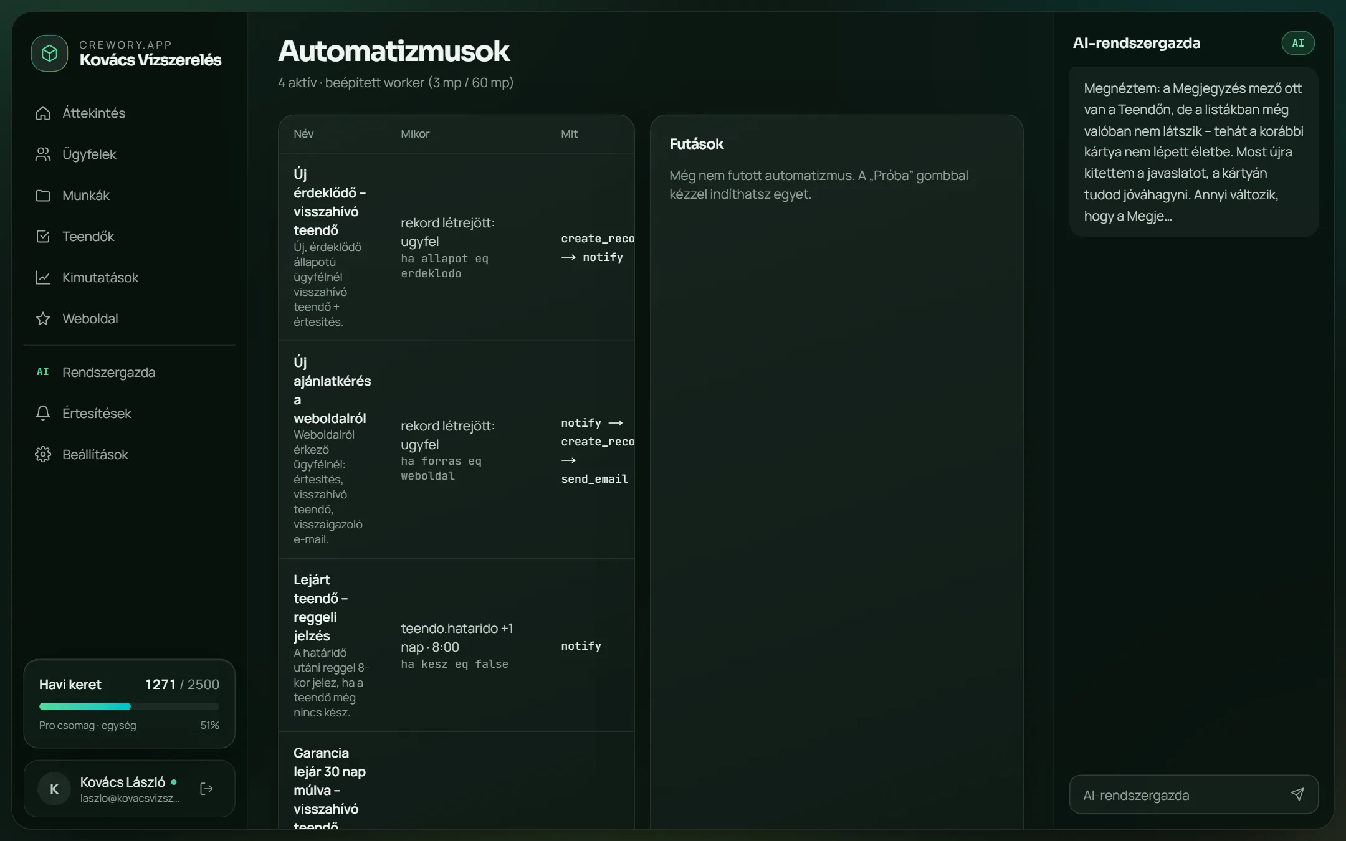Click the 'ha allapot eq erdeklodo' condition
Image resolution: width=1346 pixels, height=841 pixels.
click(444, 266)
